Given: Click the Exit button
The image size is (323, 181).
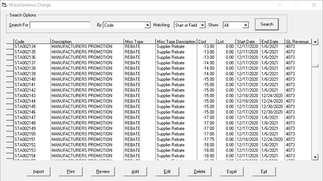Looking at the screenshot, I should [x=264, y=172].
